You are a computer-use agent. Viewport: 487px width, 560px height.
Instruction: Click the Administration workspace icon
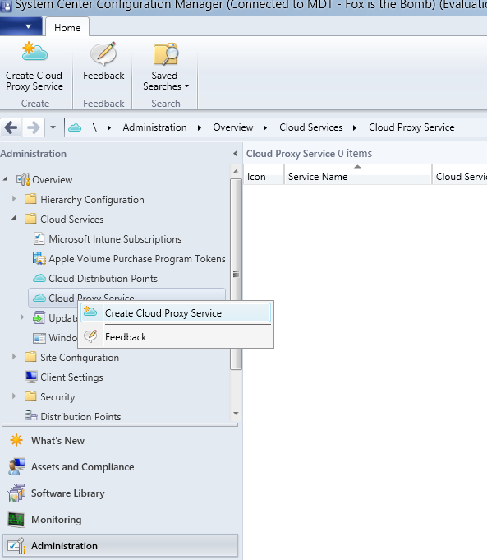point(16,546)
